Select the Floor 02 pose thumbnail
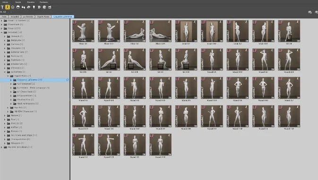Image resolution: width=318 pixels, height=180 pixels. [x=135, y=31]
